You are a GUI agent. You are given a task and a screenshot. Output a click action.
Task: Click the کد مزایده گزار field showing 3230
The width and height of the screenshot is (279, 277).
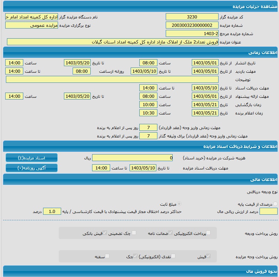[192, 17]
